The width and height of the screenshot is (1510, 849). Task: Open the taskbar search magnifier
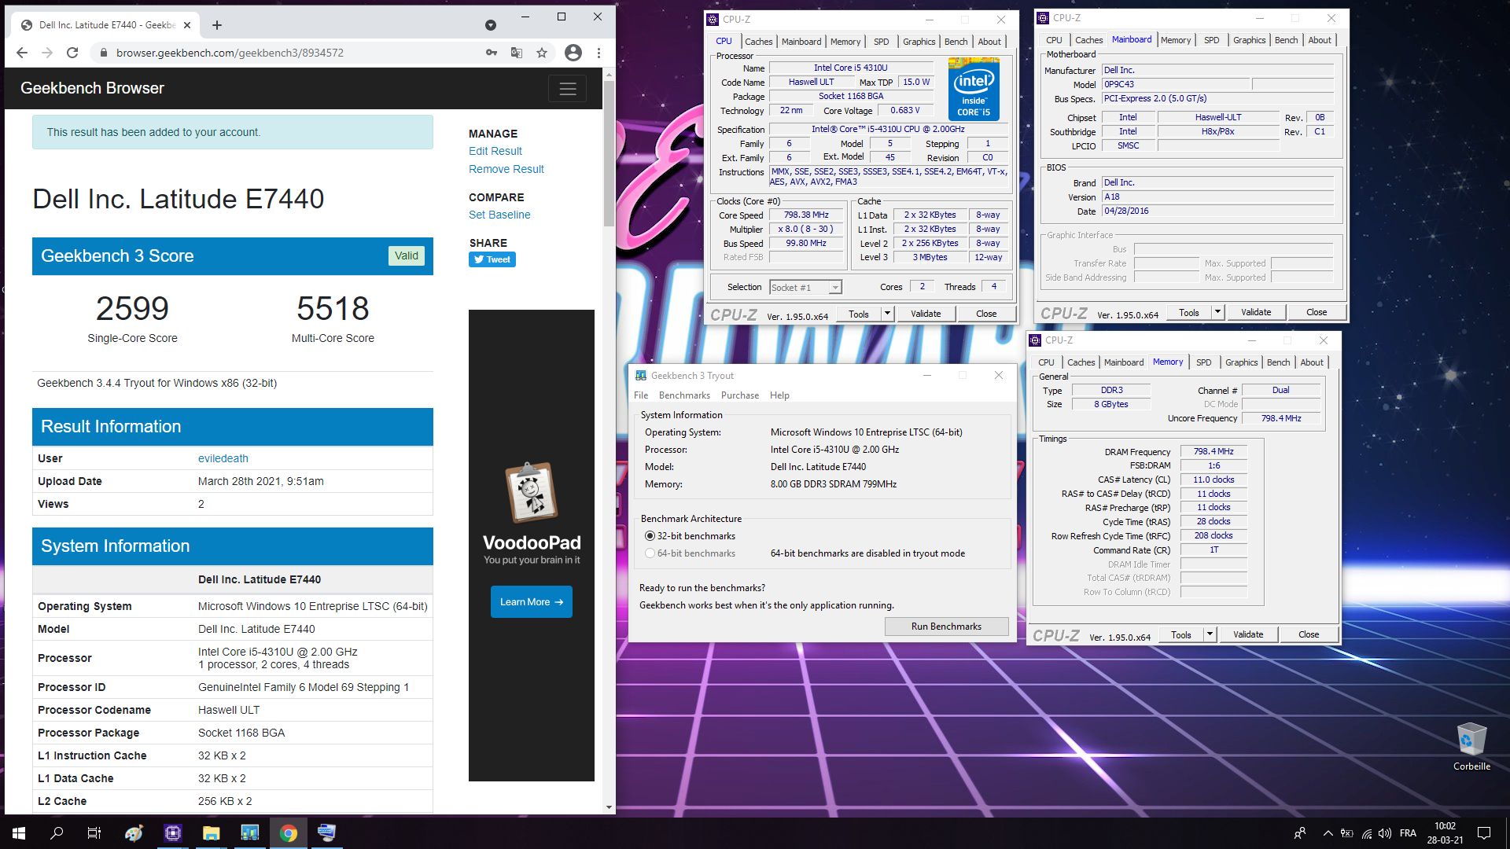coord(57,833)
